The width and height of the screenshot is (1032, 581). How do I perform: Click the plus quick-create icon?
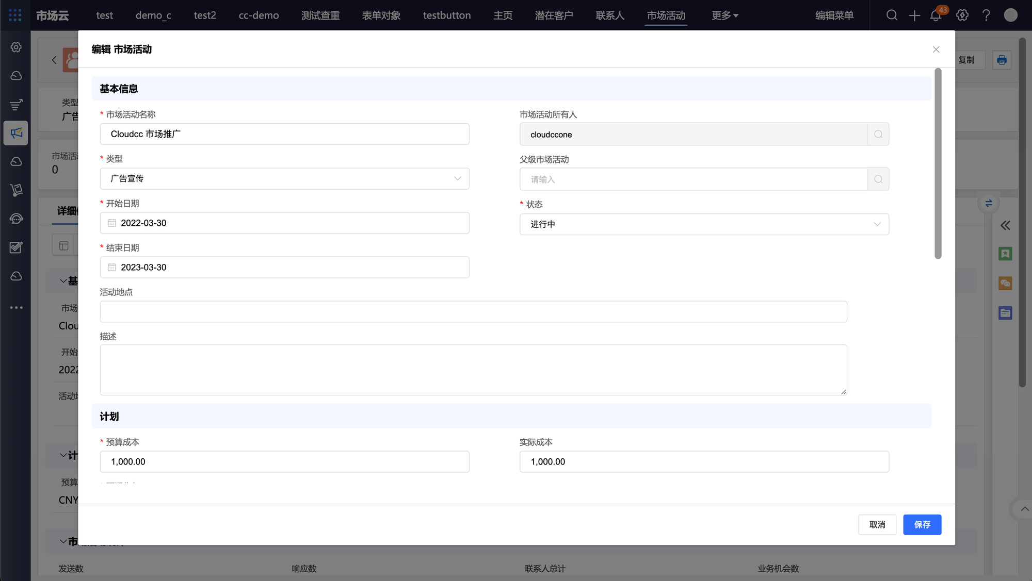tap(914, 15)
